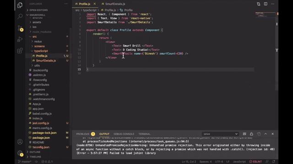Open .buckconfig file
This screenshot has height=164, width=293.
coord(40,70)
